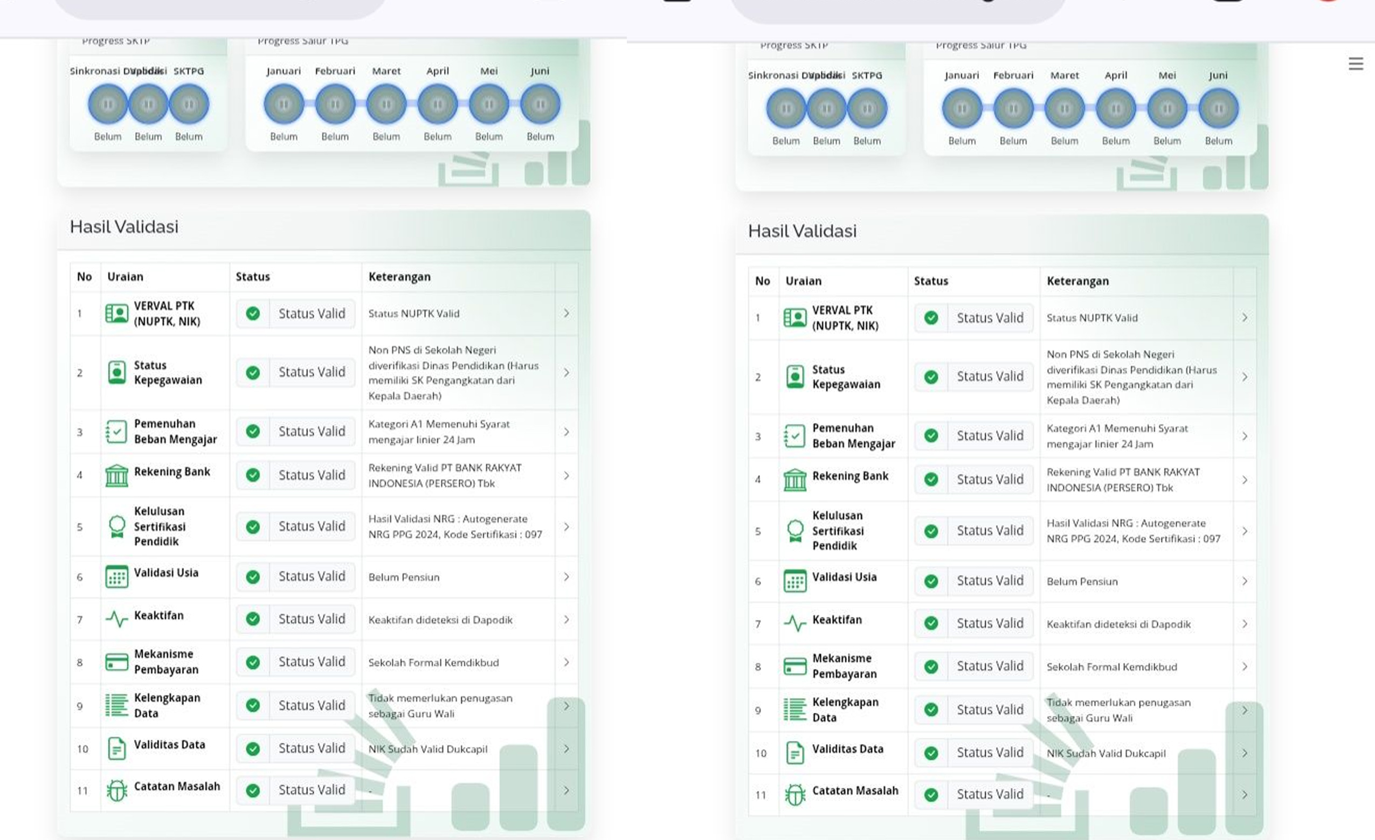Click Catatan Masalah bug icon, left screenshot
The width and height of the screenshot is (1375, 840).
[116, 790]
